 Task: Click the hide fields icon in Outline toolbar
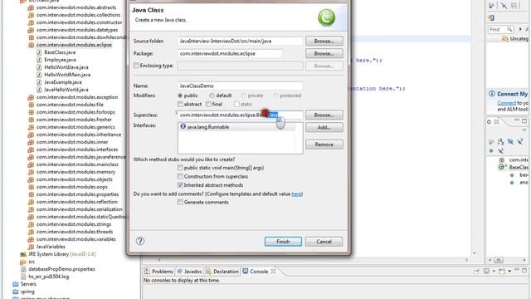[510, 142]
